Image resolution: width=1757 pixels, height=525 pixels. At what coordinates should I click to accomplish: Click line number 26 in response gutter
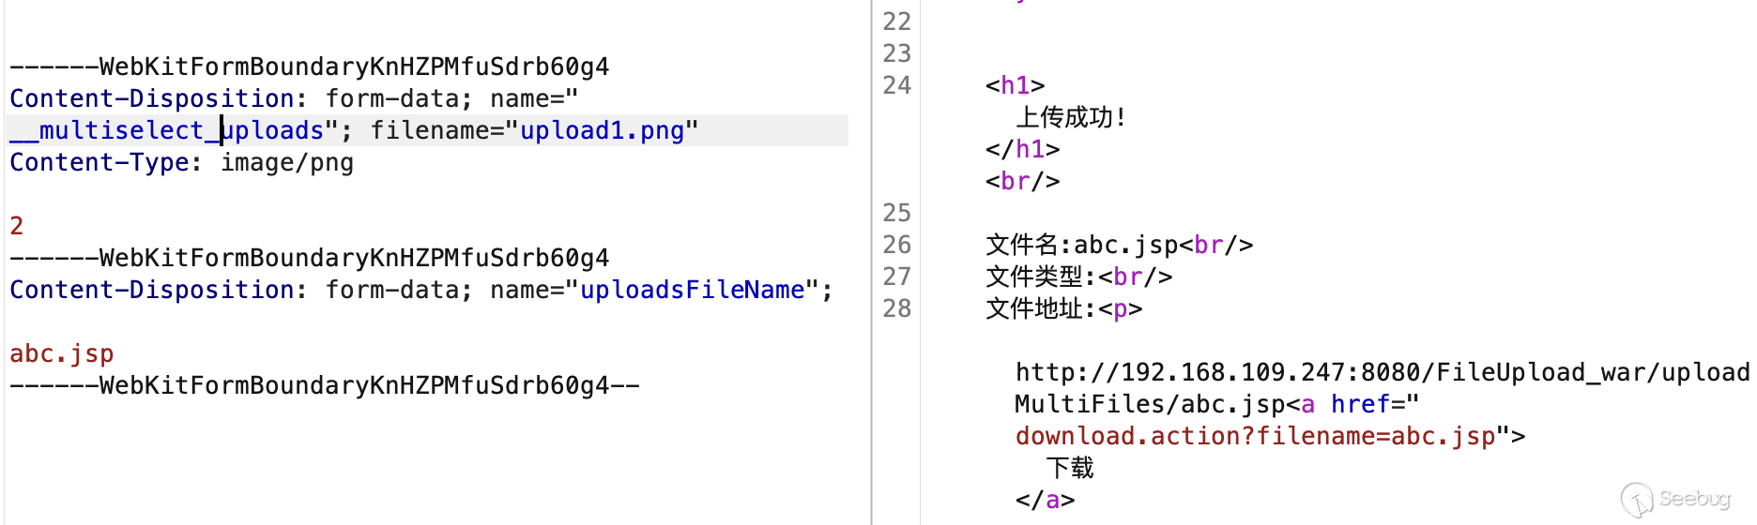click(897, 245)
